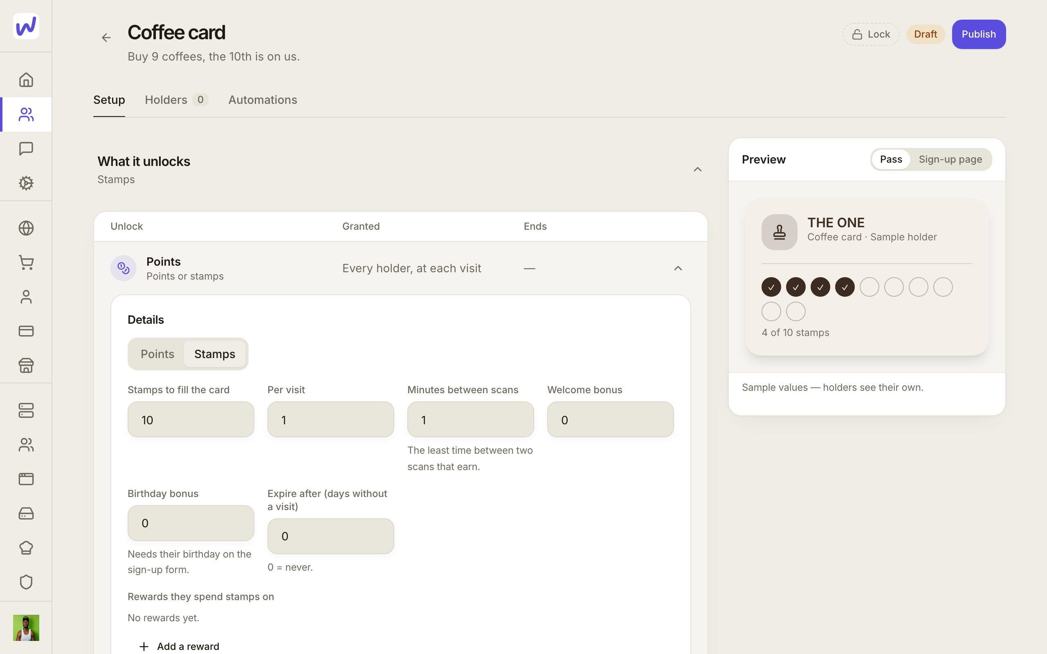Open the bottom two-people icon in sidebar
The height and width of the screenshot is (654, 1047).
coord(26,445)
